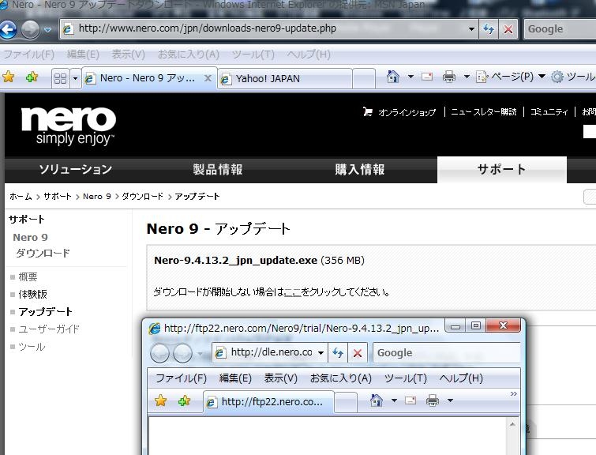The image size is (596, 455).
Task: Add to Favorites in main window
Action: [32, 77]
